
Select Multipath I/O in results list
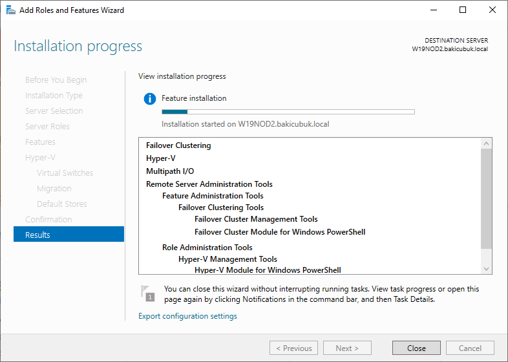coord(170,171)
